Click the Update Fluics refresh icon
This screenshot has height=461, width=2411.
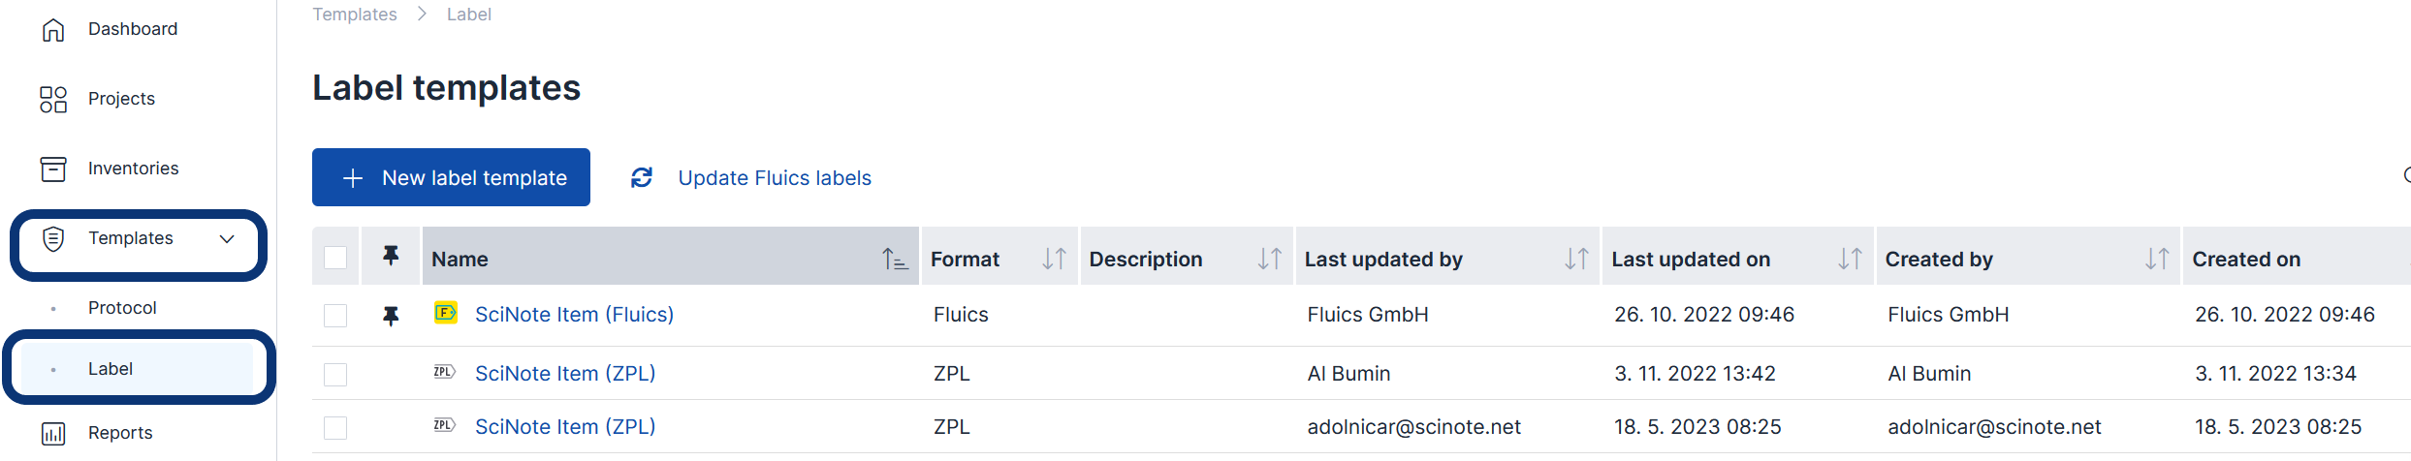coord(642,177)
